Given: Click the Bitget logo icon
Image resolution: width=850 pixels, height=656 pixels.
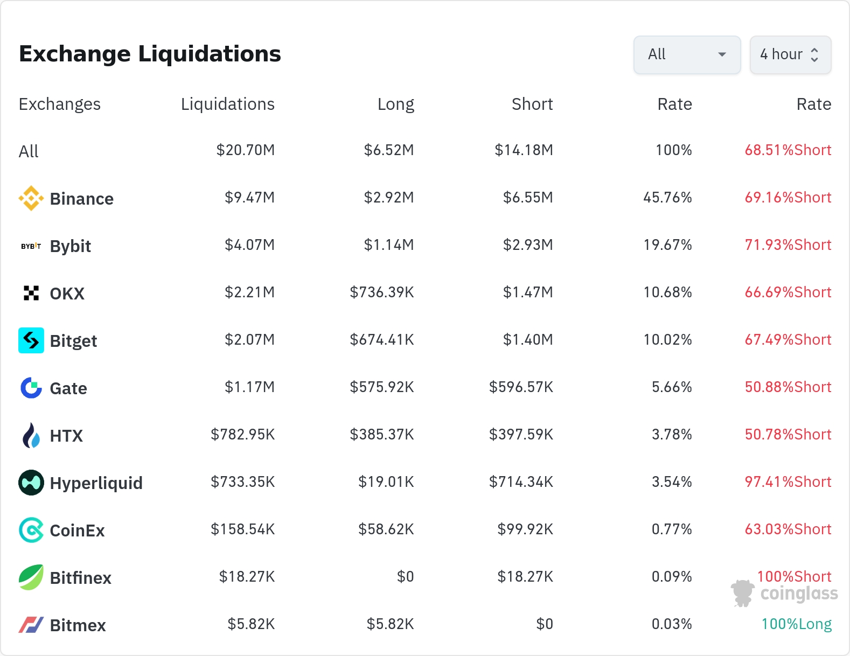Looking at the screenshot, I should (31, 340).
